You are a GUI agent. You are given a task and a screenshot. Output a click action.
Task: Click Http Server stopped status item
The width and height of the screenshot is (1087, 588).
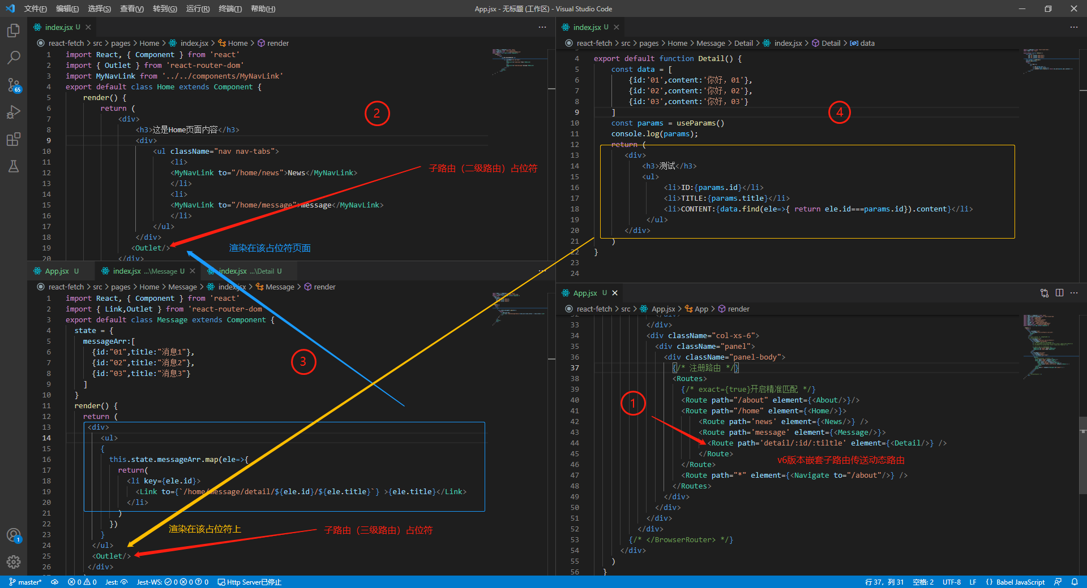click(250, 582)
